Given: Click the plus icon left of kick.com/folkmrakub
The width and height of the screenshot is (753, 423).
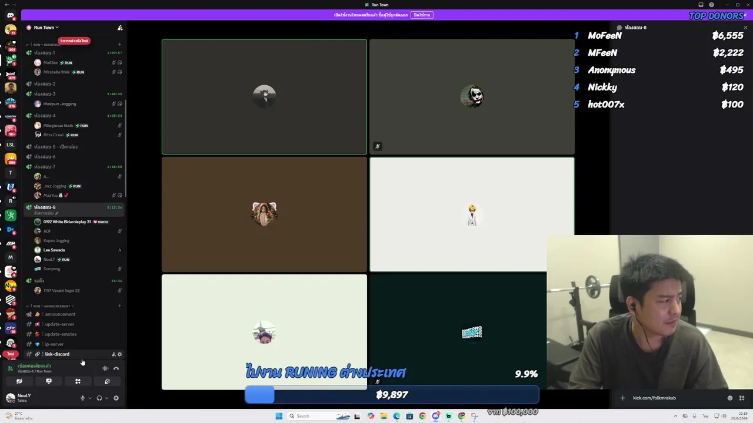Looking at the screenshot, I should pyautogui.click(x=622, y=398).
